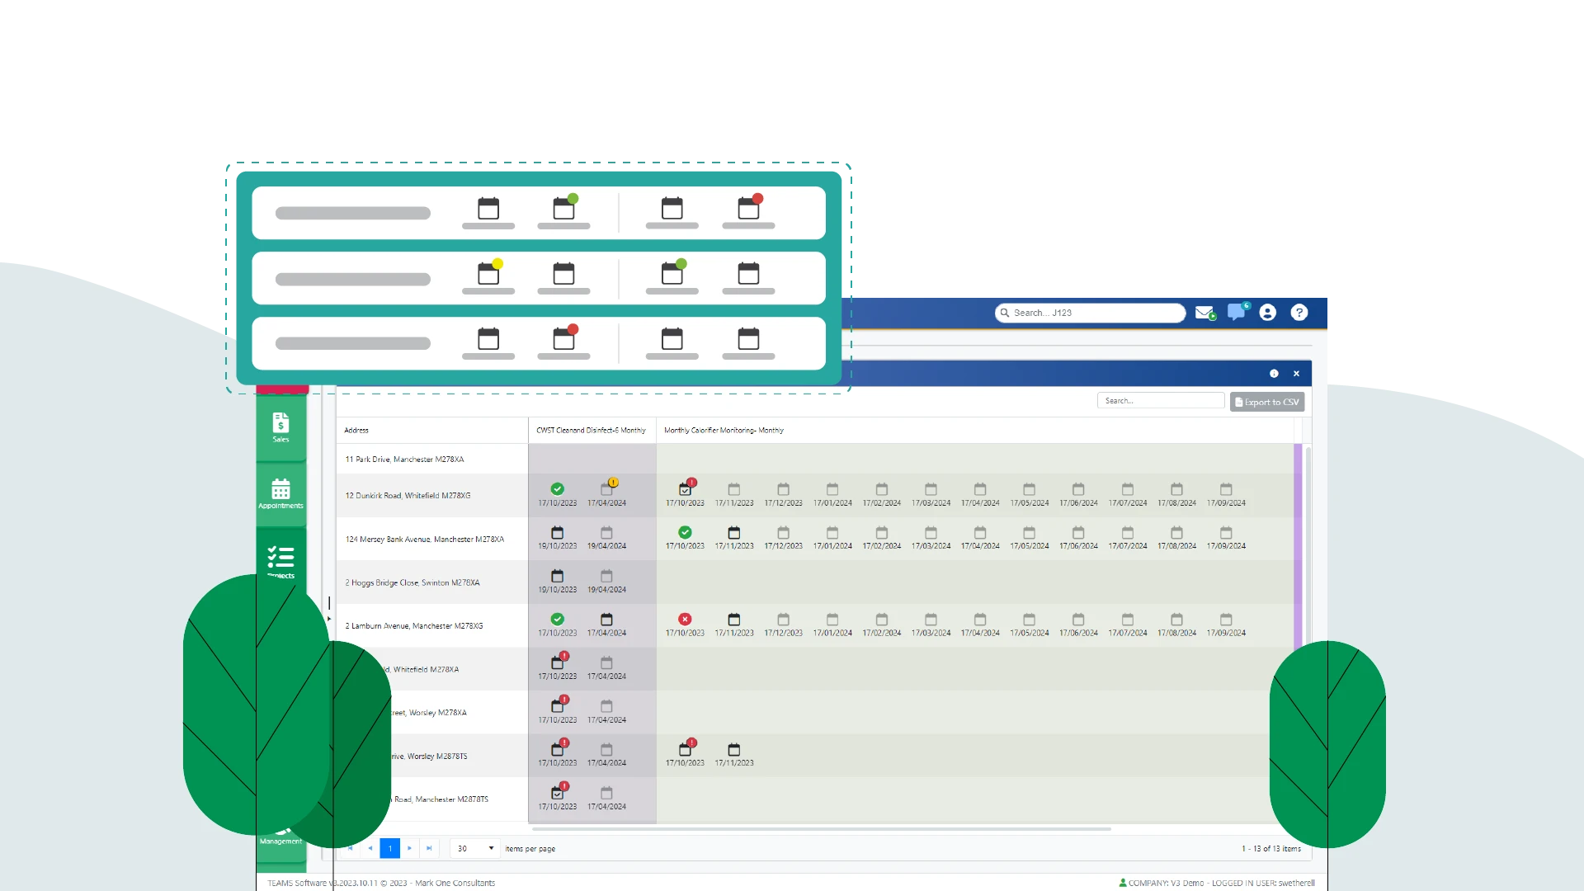Screen dimensions: 1584x891
Task: Jump to last page arrow
Action: pyautogui.click(x=429, y=848)
